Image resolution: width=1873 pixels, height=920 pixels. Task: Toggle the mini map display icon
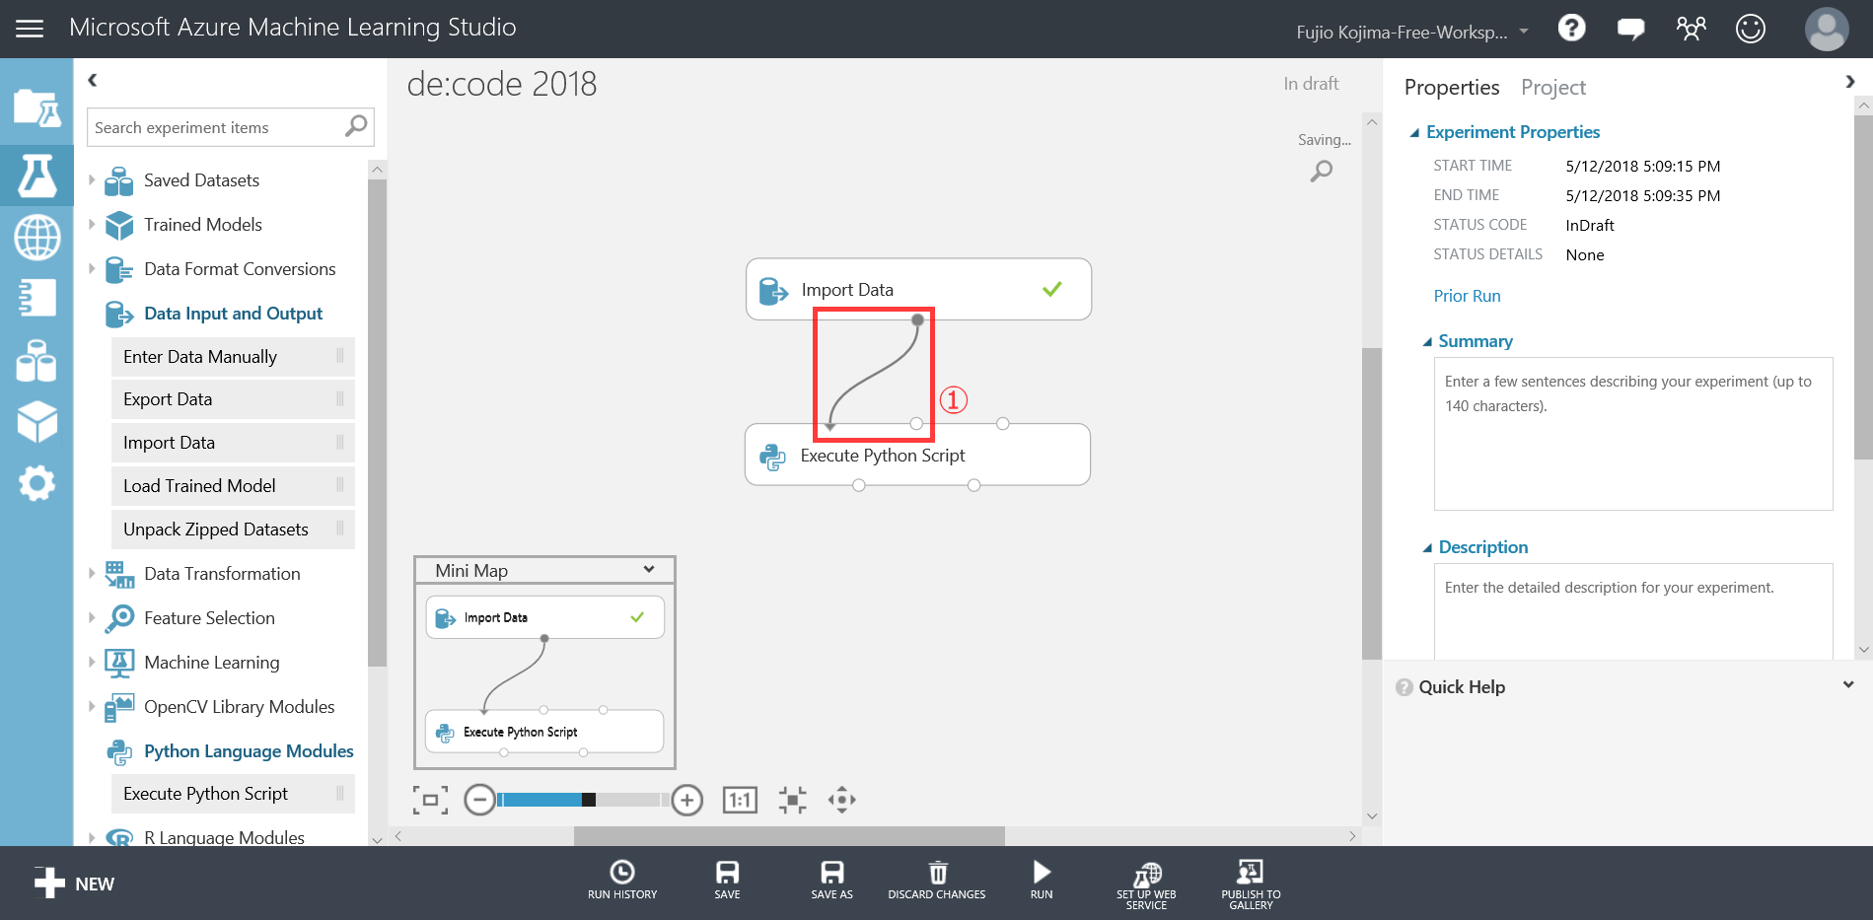point(430,800)
